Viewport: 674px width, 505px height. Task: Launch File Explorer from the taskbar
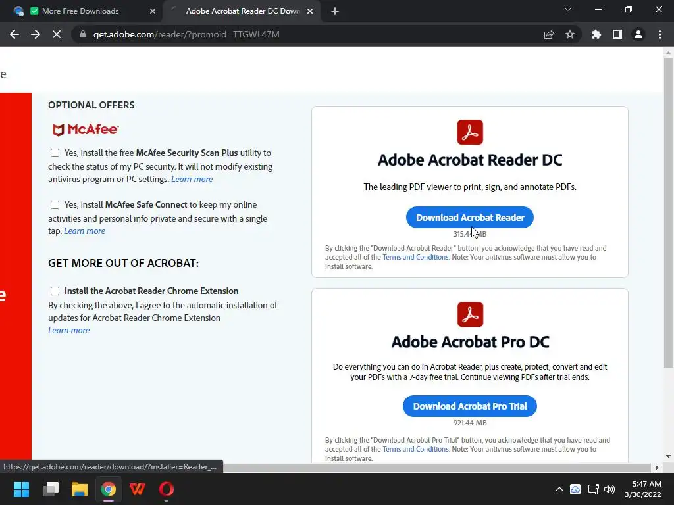[x=80, y=489]
